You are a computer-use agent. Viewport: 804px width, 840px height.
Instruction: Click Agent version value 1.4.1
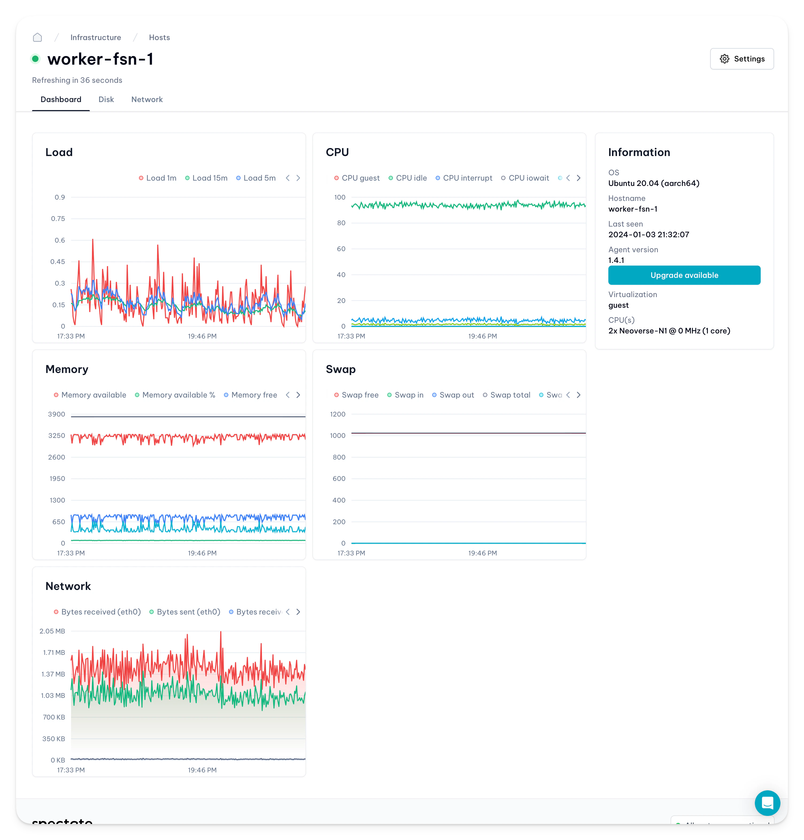[616, 260]
